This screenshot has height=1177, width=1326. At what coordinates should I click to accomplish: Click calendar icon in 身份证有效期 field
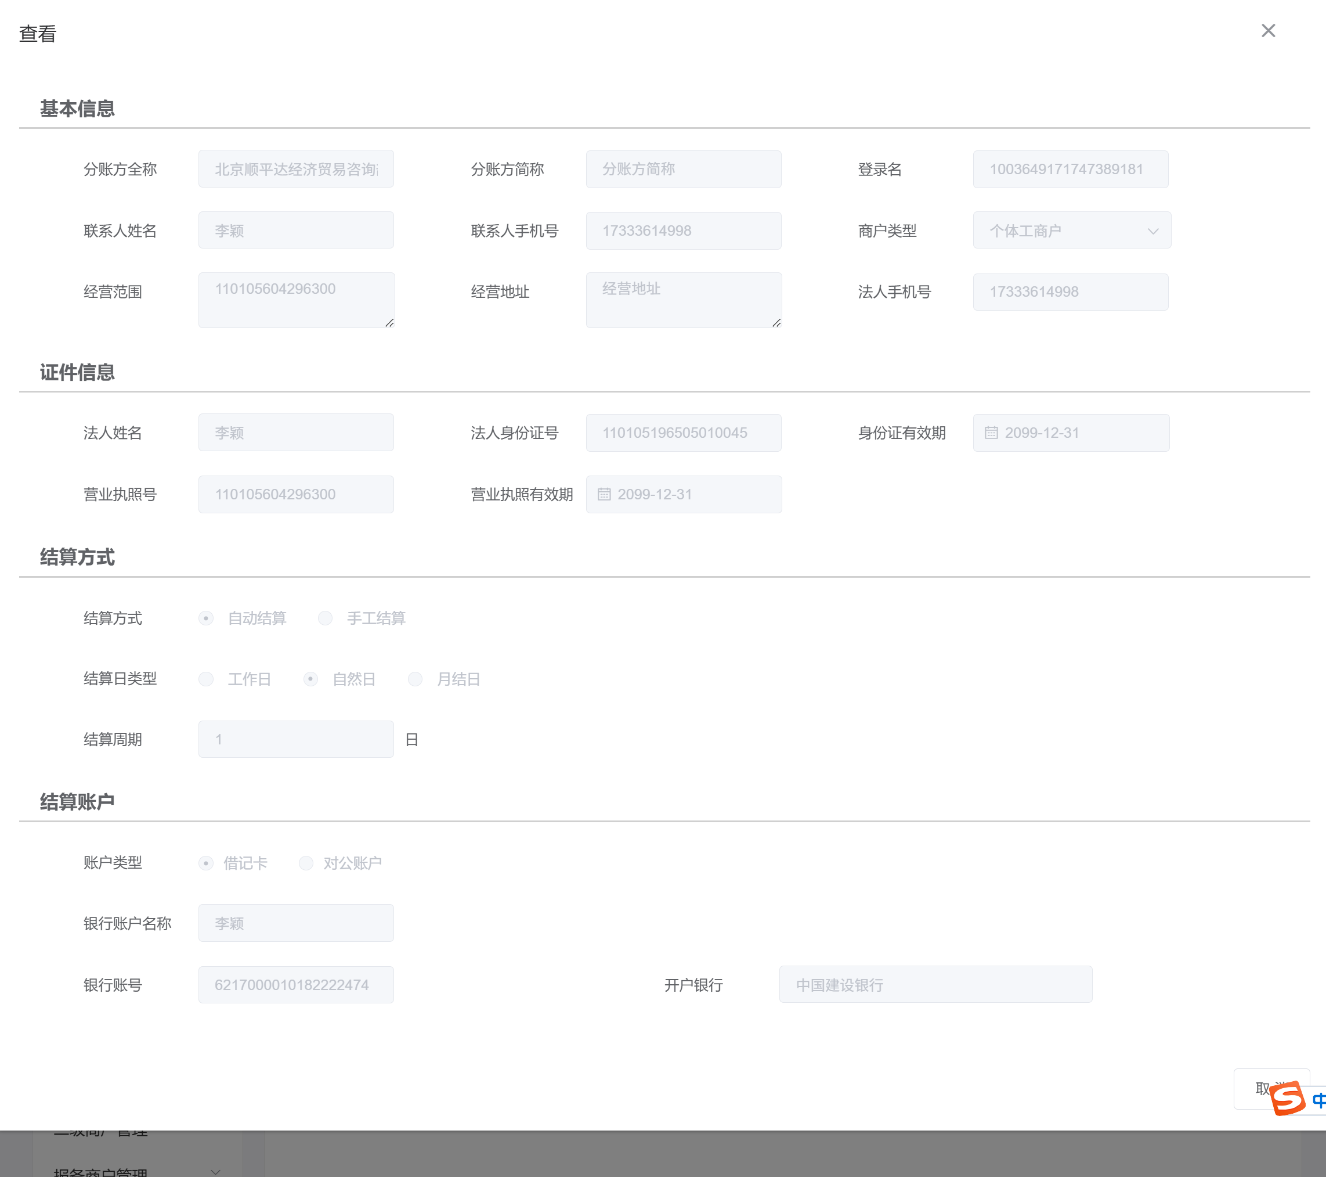tap(991, 433)
